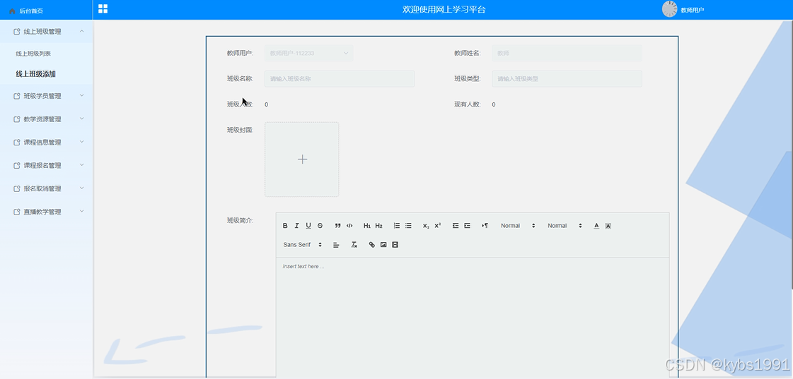Expand the 课程报名管理 menu
This screenshot has width=793, height=379.
coord(47,166)
